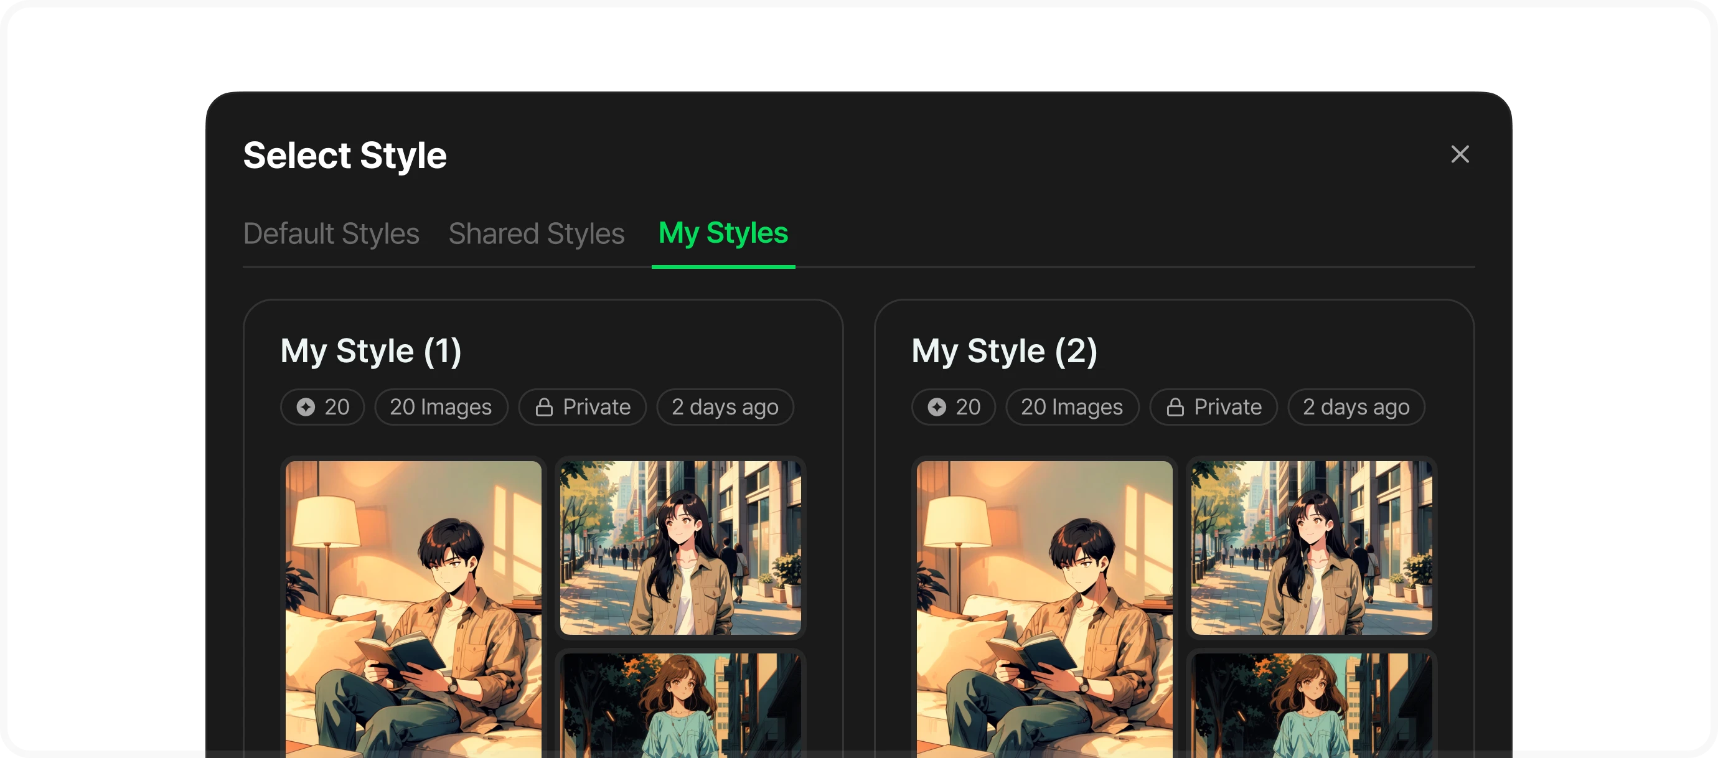The image size is (1718, 758).
Task: Click the lock icon in My Style (2)
Action: [x=1175, y=406]
